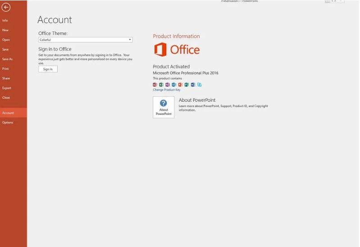Click the Skype for Business icon
The height and width of the screenshot is (247, 360).
click(199, 85)
